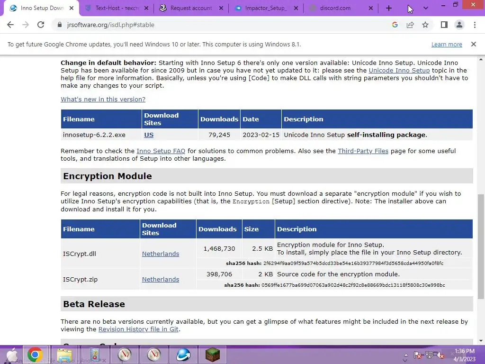Screen dimensions: 485x364
Task: Click the scrollbar down arrow
Action: pyautogui.click(x=481, y=341)
